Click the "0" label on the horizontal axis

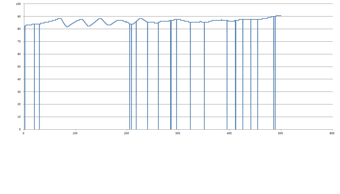click(x=24, y=133)
